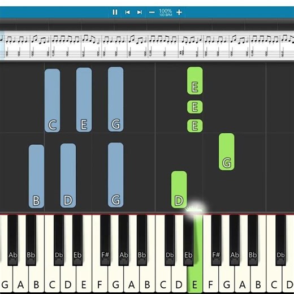The height and width of the screenshot is (294, 294).
Task: Pause the song playback
Action: pos(115,12)
